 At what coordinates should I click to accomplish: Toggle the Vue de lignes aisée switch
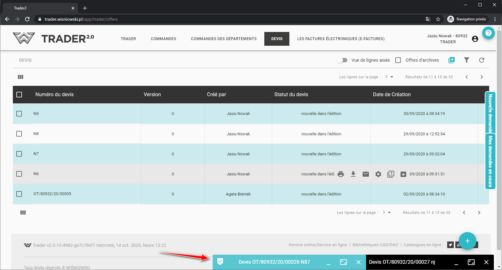342,60
